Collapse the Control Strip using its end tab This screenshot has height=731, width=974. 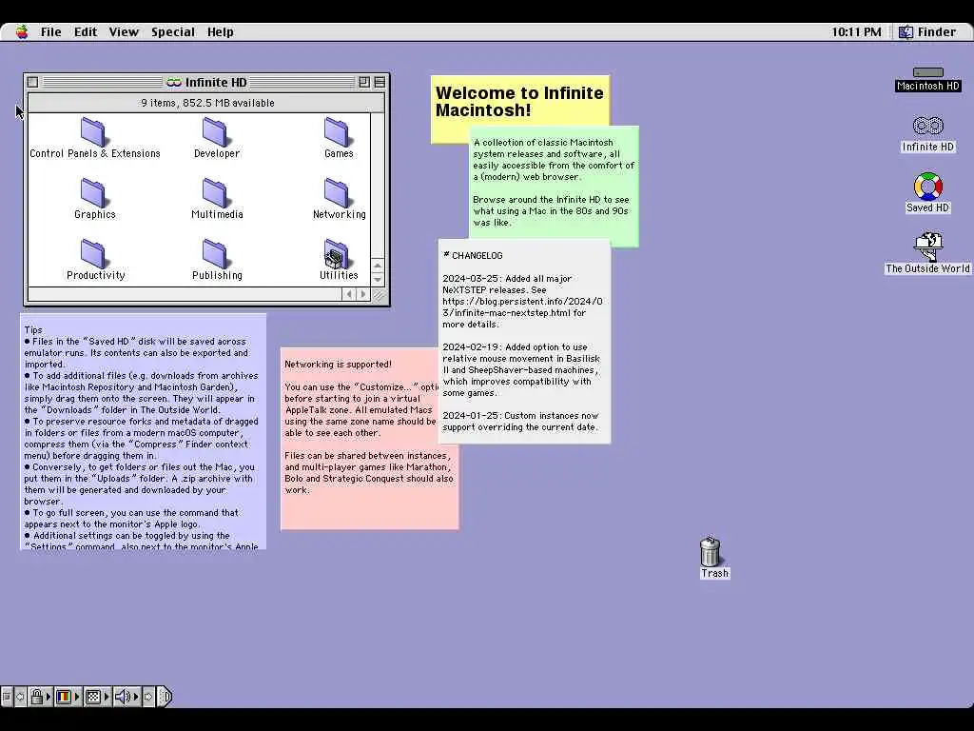166,697
